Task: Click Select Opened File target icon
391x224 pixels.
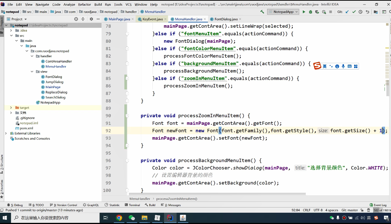Action: pos(76,19)
